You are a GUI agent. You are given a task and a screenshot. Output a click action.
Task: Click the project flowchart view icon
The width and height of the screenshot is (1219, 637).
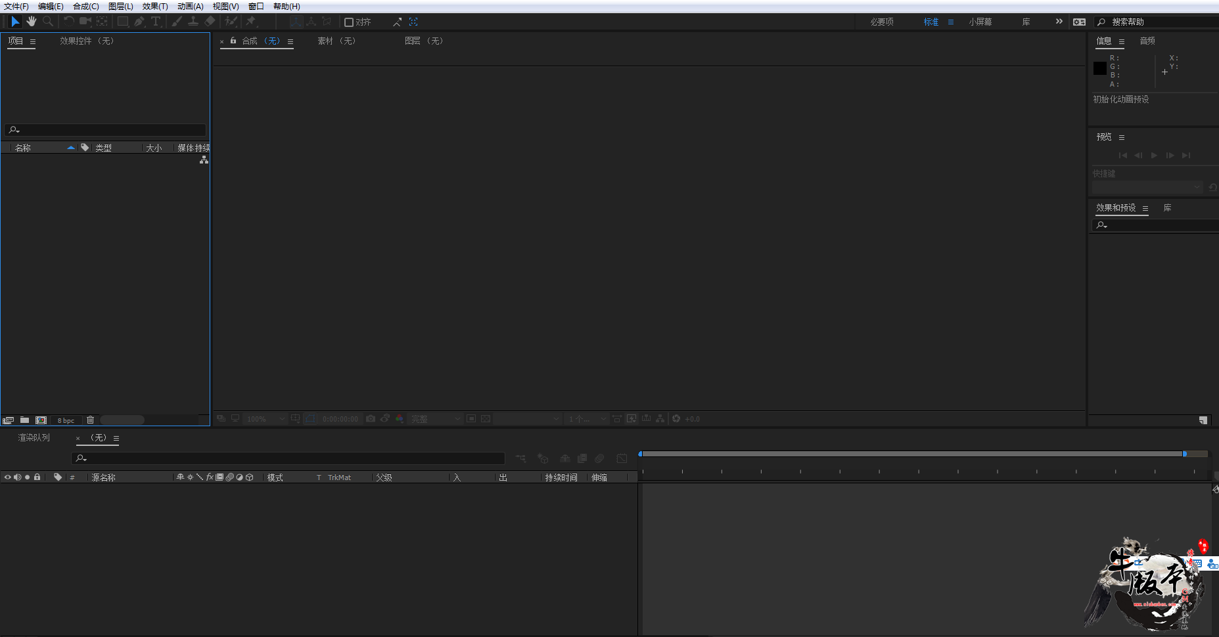point(204,160)
